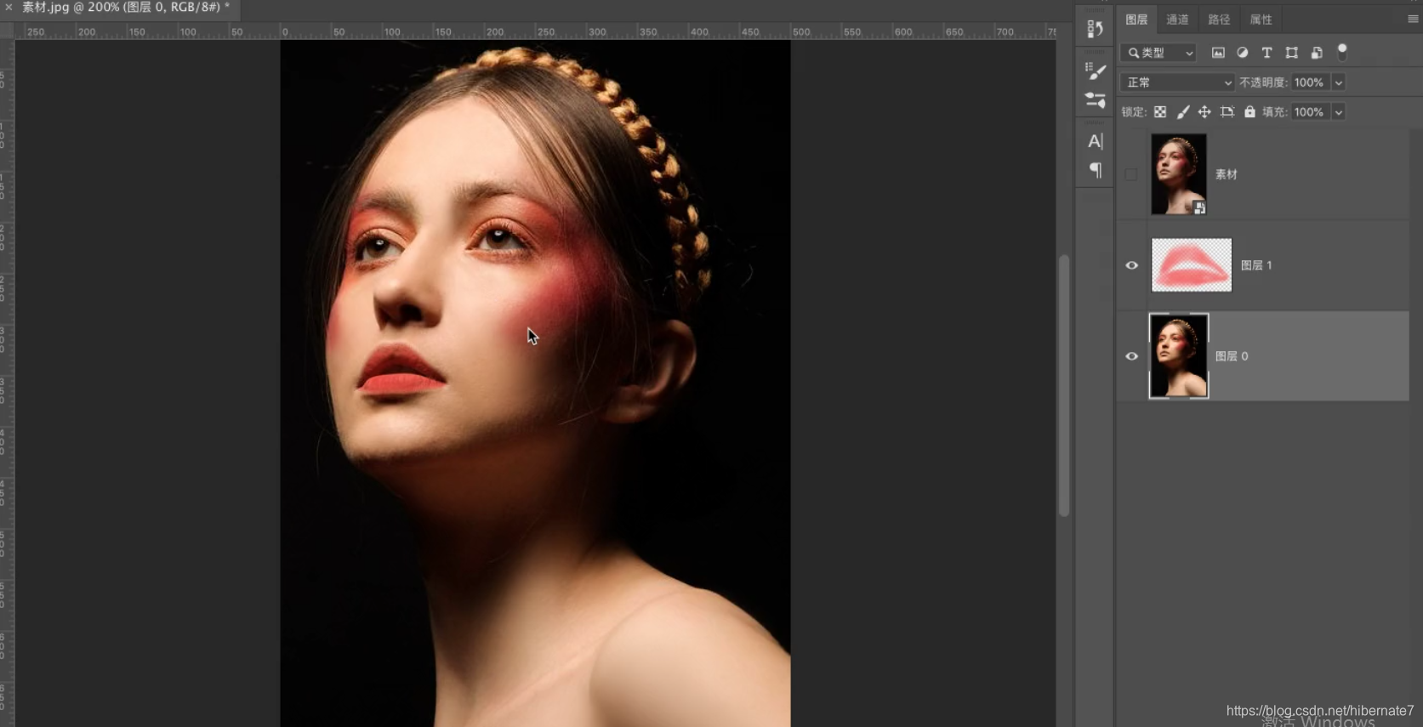
Task: Select the 图层 0 portrait thumbnail
Action: point(1178,356)
